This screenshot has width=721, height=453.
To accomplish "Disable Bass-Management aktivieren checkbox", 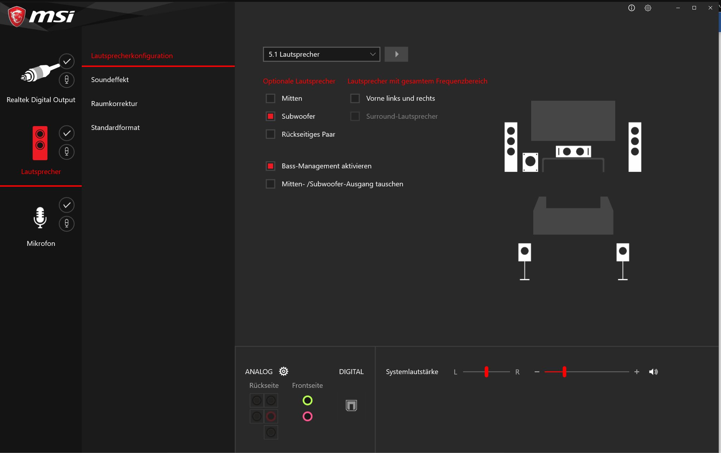I will (271, 166).
